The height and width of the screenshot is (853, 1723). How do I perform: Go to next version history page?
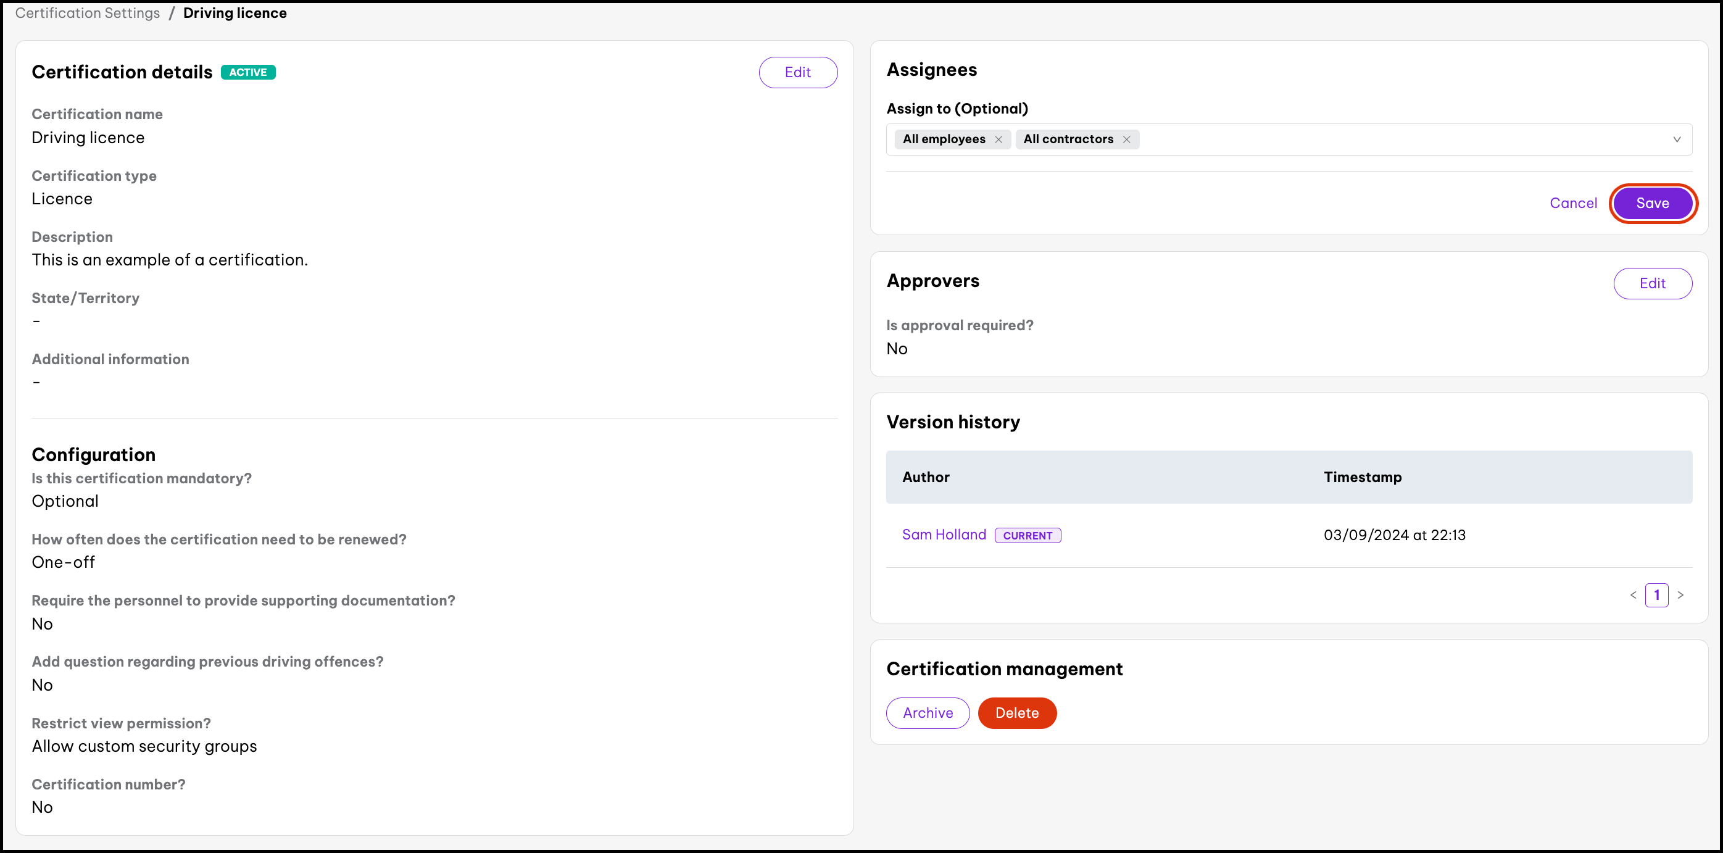click(1680, 595)
